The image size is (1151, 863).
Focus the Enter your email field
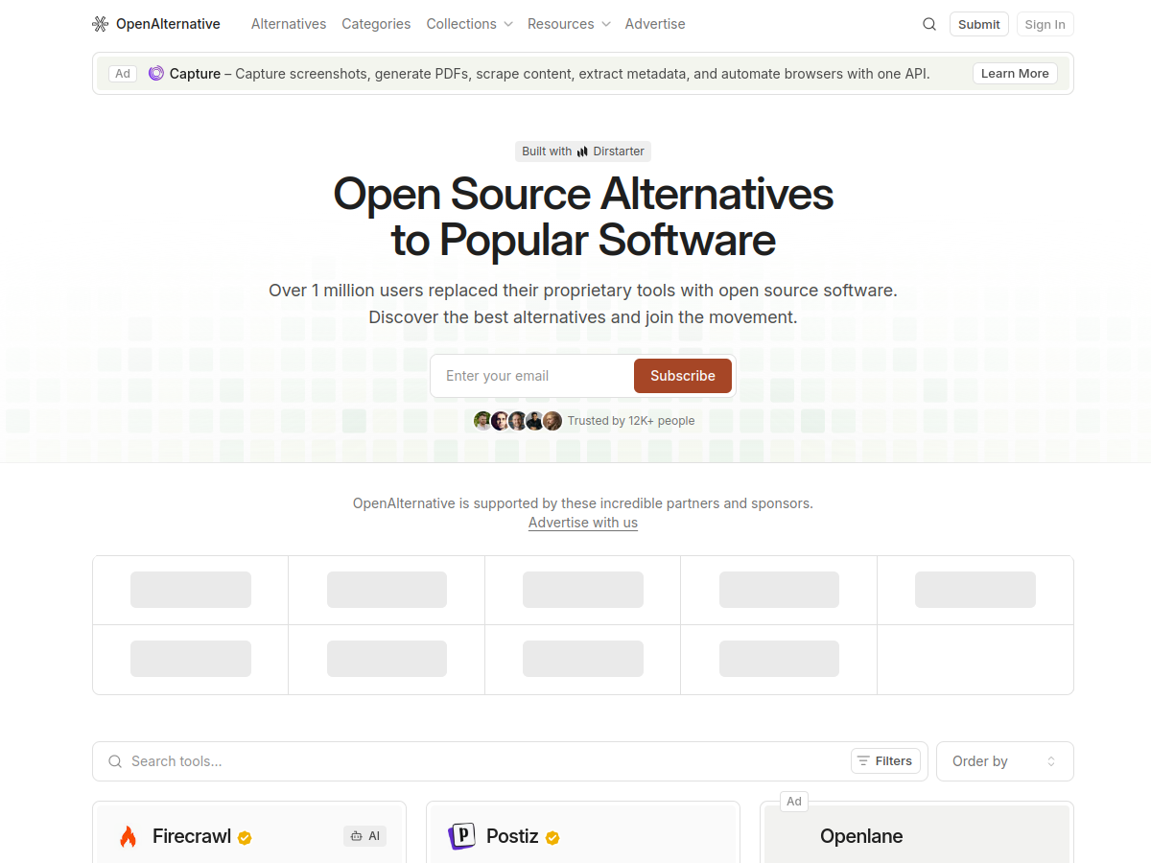click(x=532, y=376)
